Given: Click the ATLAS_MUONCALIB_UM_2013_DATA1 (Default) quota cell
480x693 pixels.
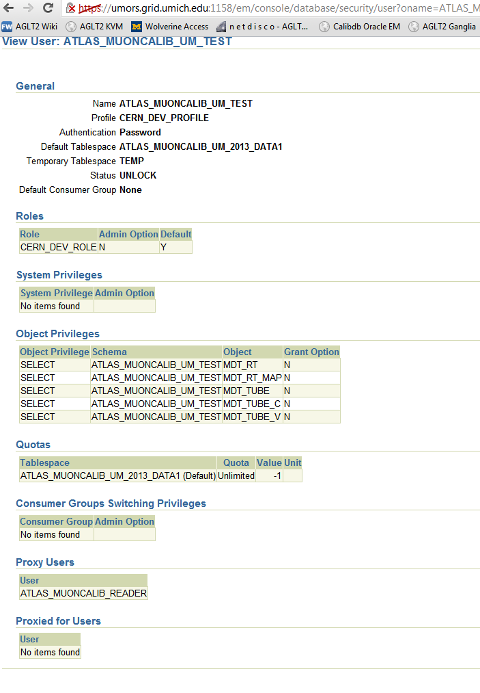Looking at the screenshot, I should point(118,475).
